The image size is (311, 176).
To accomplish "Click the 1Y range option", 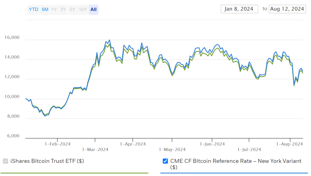I will (x=54, y=9).
